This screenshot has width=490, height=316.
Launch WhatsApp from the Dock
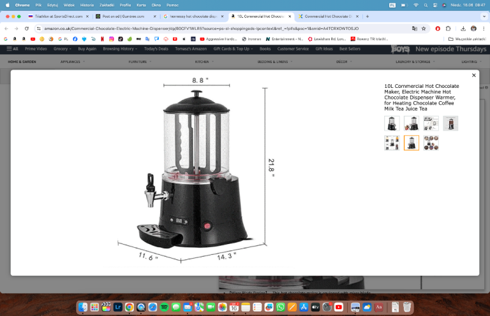[x=280, y=307]
